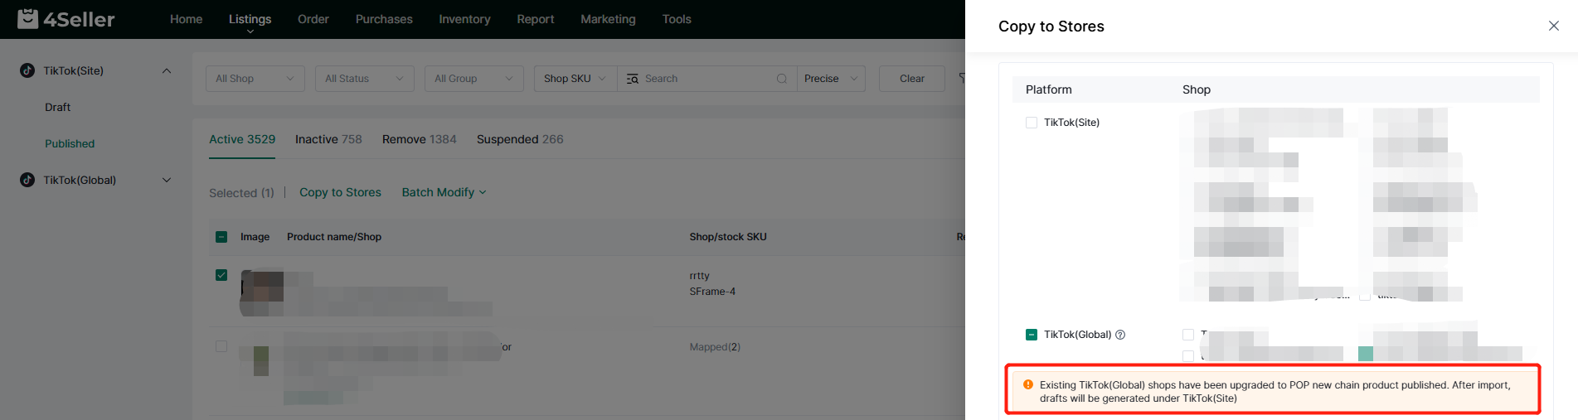This screenshot has height=420, width=1578.
Task: Switch to the Suspended 266 tab
Action: click(520, 139)
